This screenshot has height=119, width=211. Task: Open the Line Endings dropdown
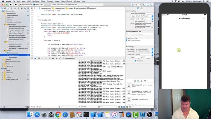pyautogui.click(x=144, y=52)
